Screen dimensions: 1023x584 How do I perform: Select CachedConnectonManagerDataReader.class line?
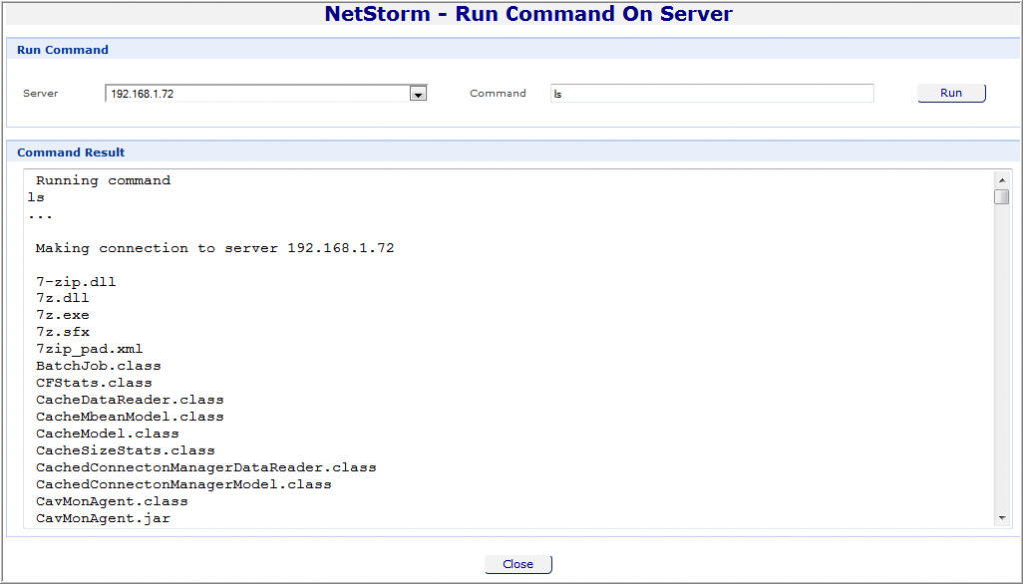click(x=206, y=468)
